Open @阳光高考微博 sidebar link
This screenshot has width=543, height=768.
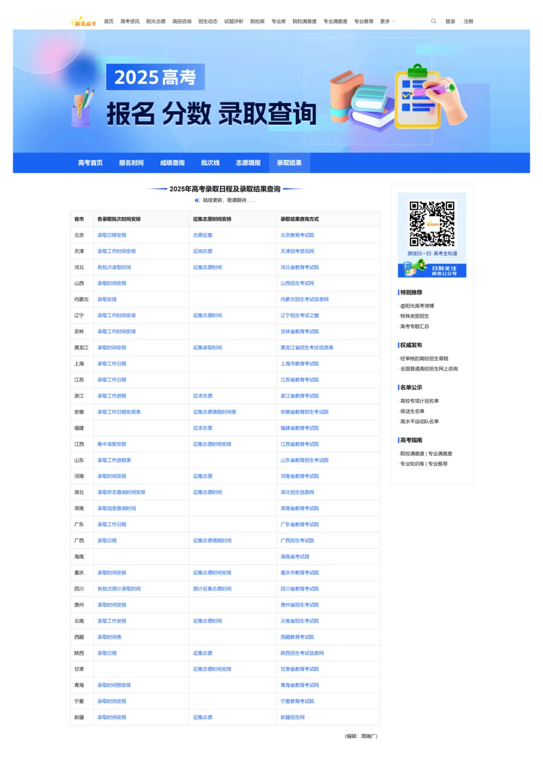tap(417, 306)
